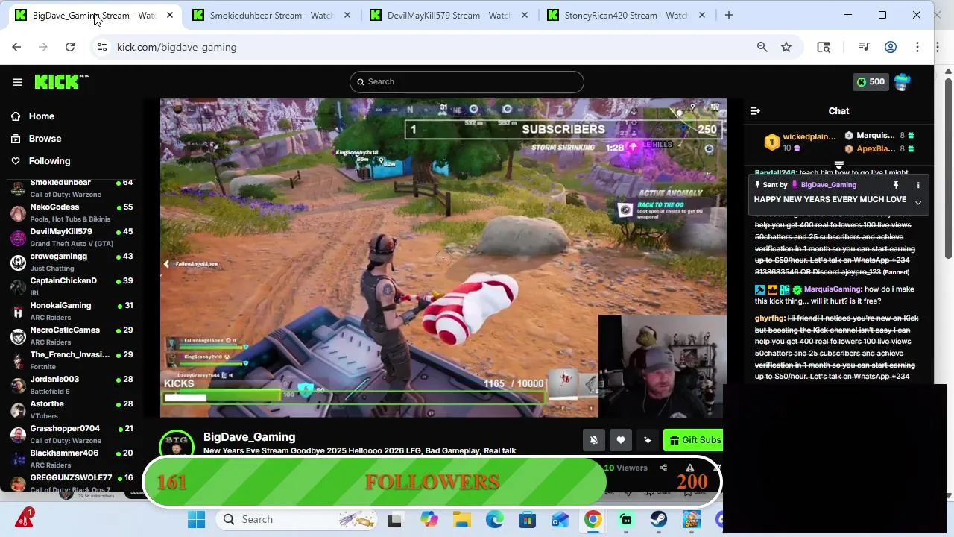This screenshot has width=954, height=537.
Task: Open NecroCaticGames channel in sidebar
Action: tap(71, 336)
